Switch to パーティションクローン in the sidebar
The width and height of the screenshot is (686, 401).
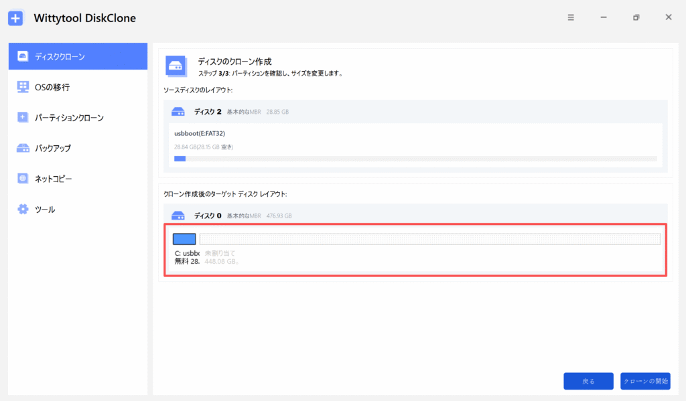point(78,118)
